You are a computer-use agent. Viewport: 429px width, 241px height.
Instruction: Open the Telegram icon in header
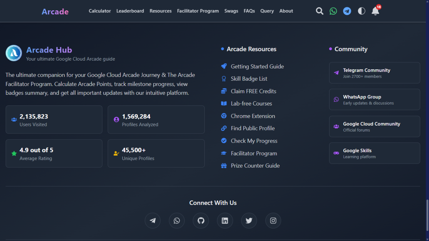347,11
